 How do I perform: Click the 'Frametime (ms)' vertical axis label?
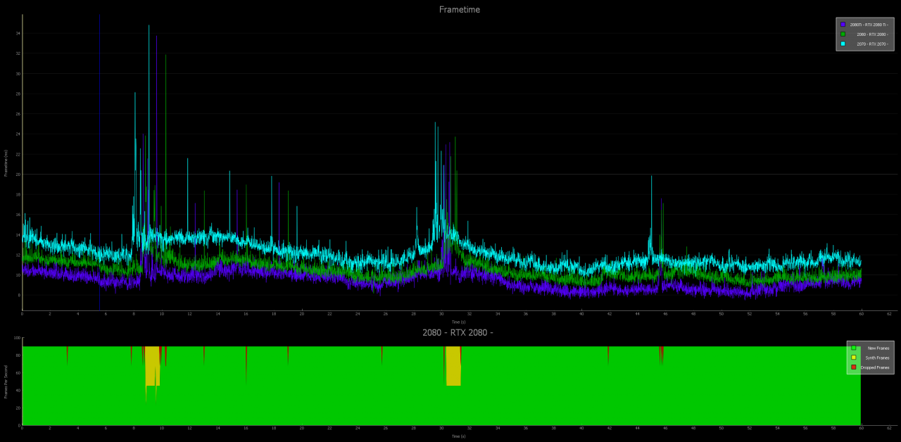point(6,163)
